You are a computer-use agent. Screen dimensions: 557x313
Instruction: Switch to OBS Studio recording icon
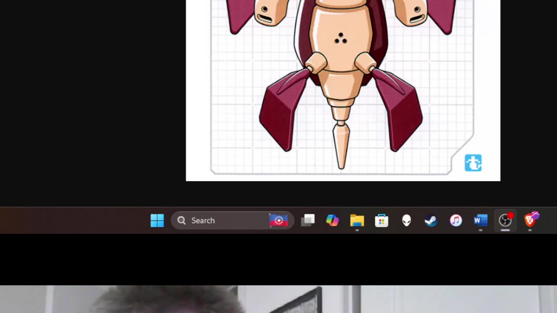pyautogui.click(x=505, y=220)
